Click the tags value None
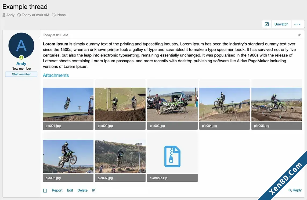307x200 pixels. [x=62, y=15]
